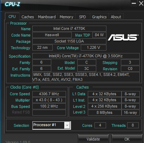Close the CPU-Z window
144x143 pixels.
141,3
